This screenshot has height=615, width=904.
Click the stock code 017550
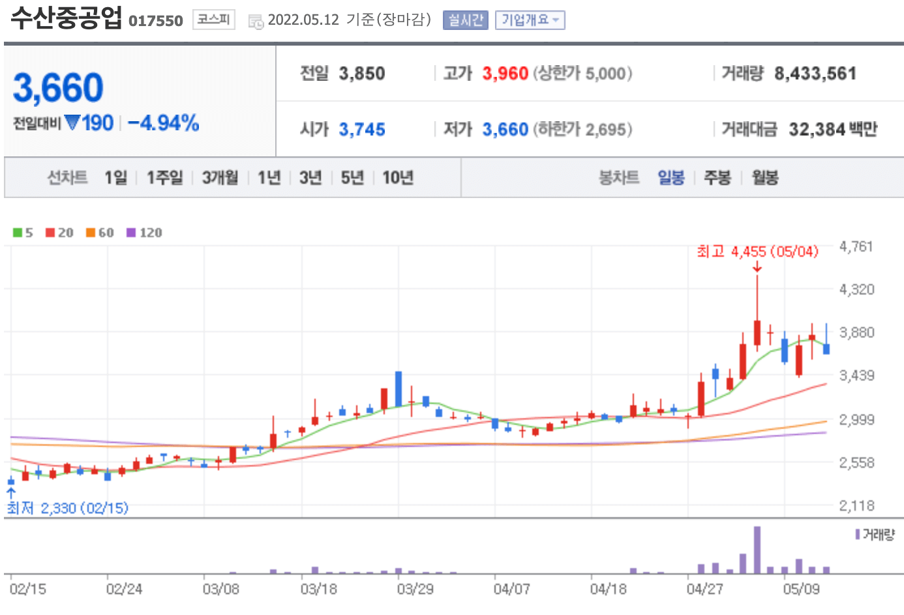pyautogui.click(x=156, y=21)
